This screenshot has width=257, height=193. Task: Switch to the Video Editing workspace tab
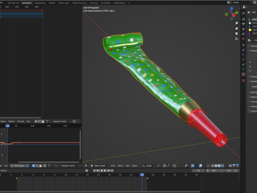point(119,3)
